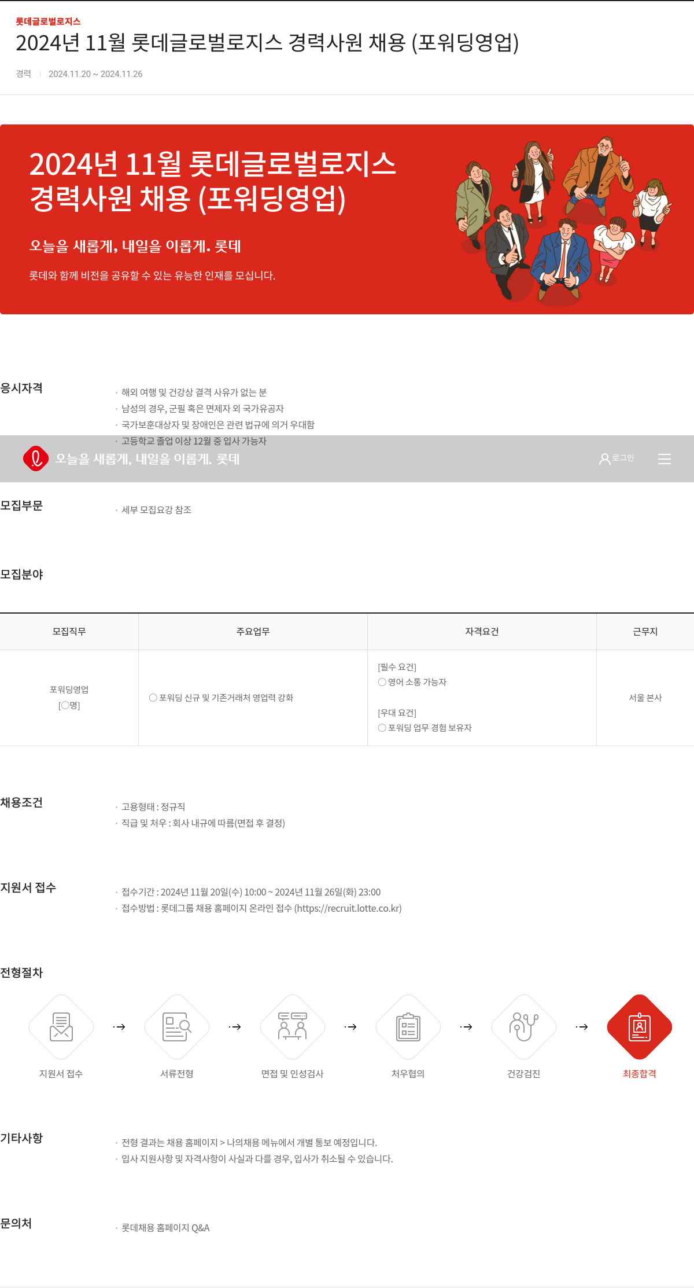Click the 로그인 link in the header
Screen dimensions: 694x1288
tap(623, 458)
